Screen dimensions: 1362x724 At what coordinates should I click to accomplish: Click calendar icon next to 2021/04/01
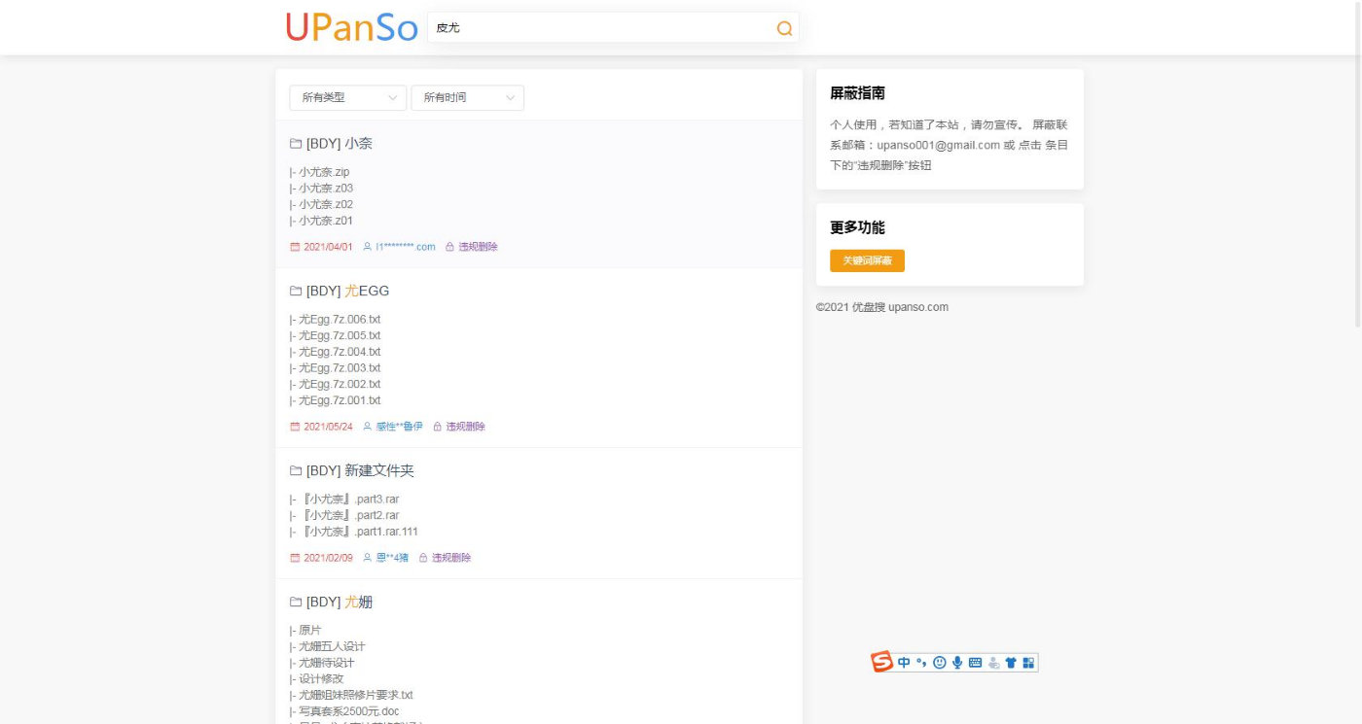(x=295, y=247)
